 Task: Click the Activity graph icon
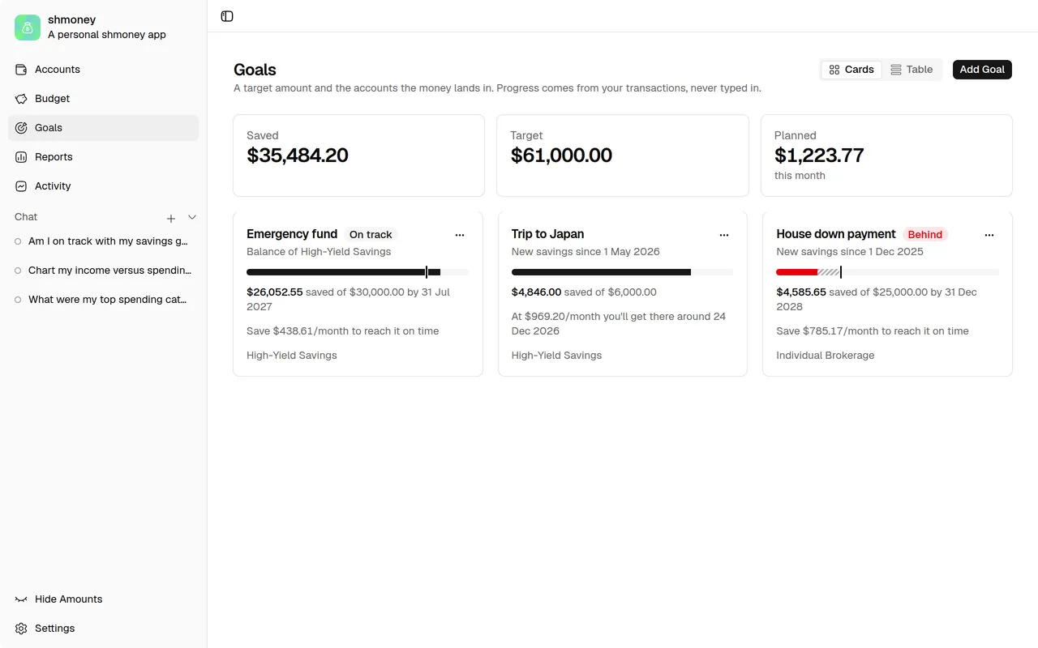point(21,186)
